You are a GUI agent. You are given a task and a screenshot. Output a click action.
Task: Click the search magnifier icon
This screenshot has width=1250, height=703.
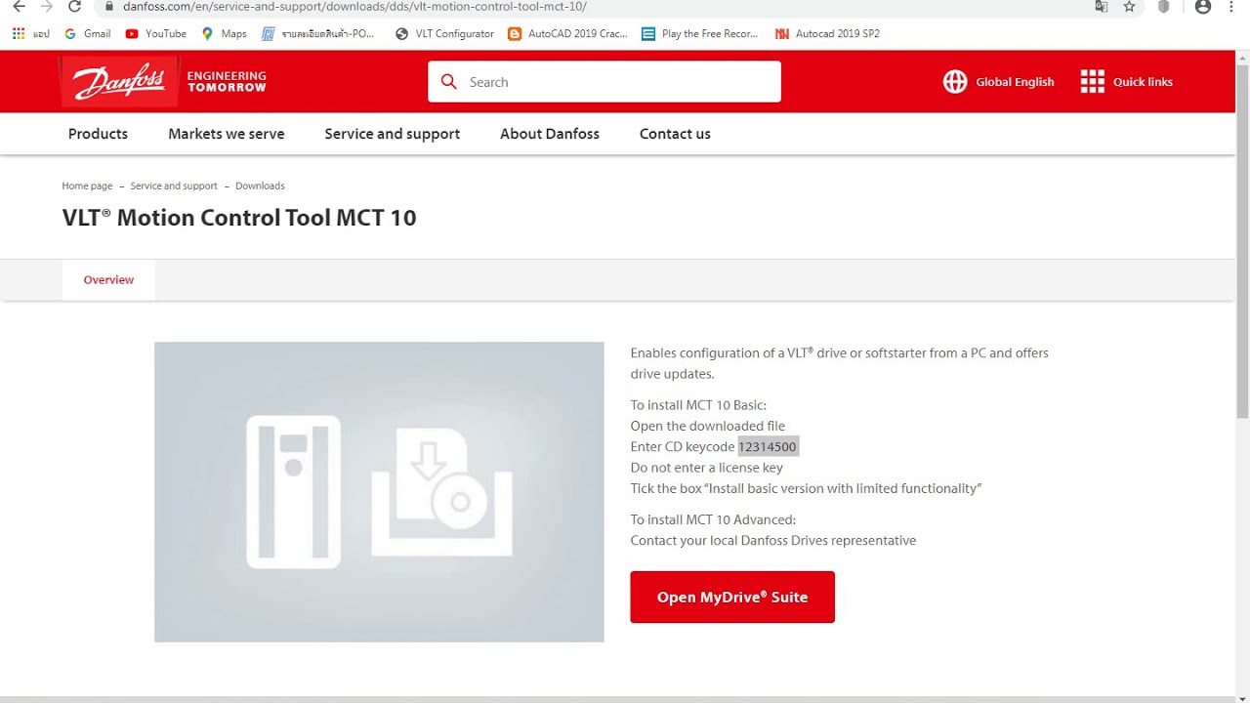(x=449, y=82)
